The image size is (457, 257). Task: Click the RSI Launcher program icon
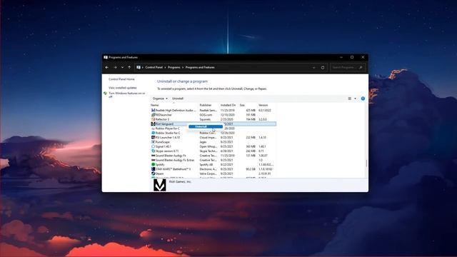pyautogui.click(x=153, y=138)
